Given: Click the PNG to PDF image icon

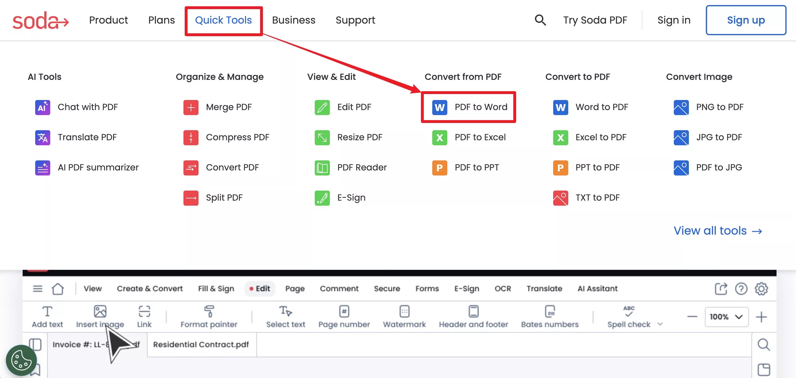Looking at the screenshot, I should 681,107.
